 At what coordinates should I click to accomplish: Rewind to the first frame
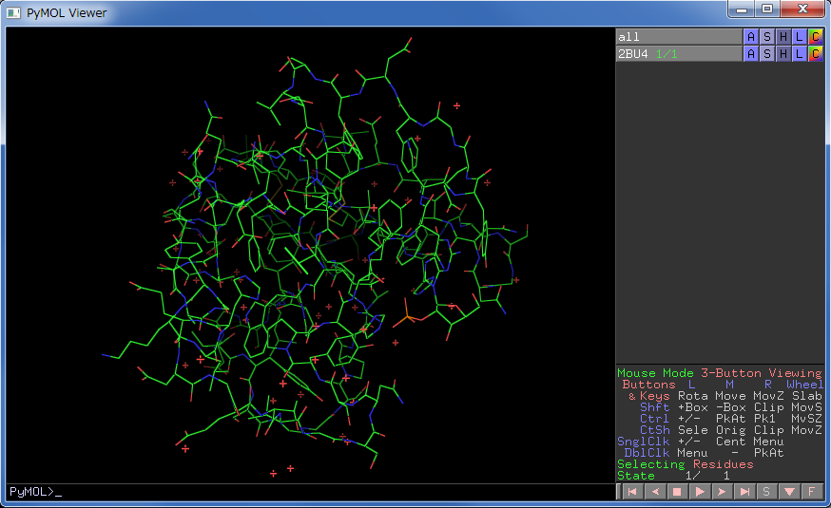coord(630,492)
